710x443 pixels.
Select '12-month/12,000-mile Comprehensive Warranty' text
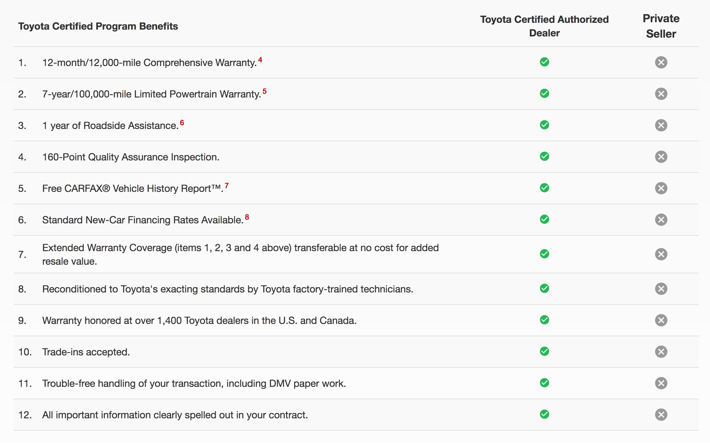click(149, 63)
